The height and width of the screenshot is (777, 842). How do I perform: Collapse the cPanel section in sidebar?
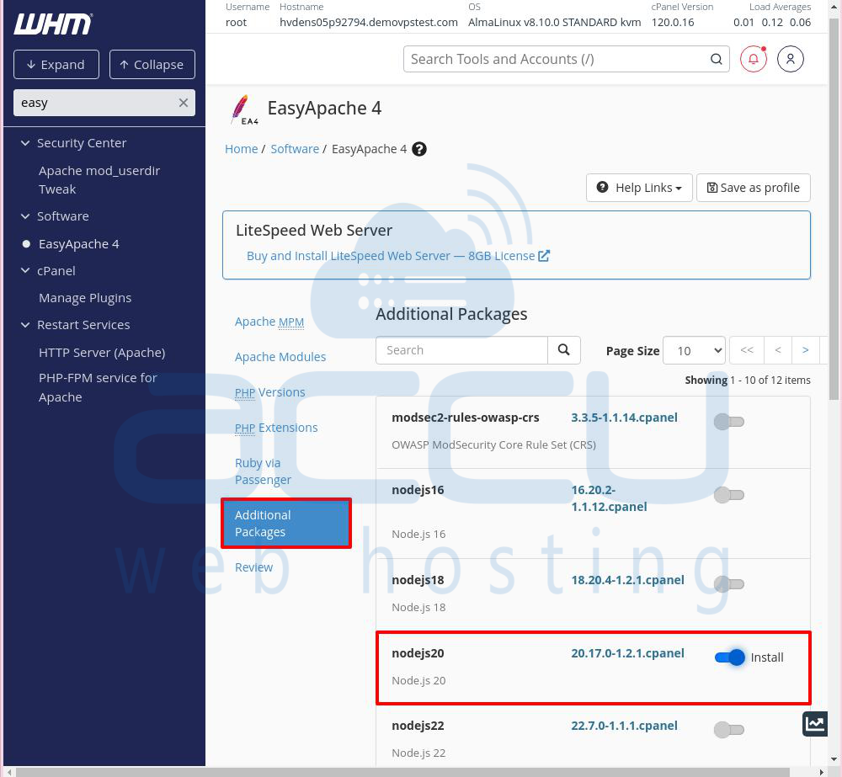tap(24, 270)
